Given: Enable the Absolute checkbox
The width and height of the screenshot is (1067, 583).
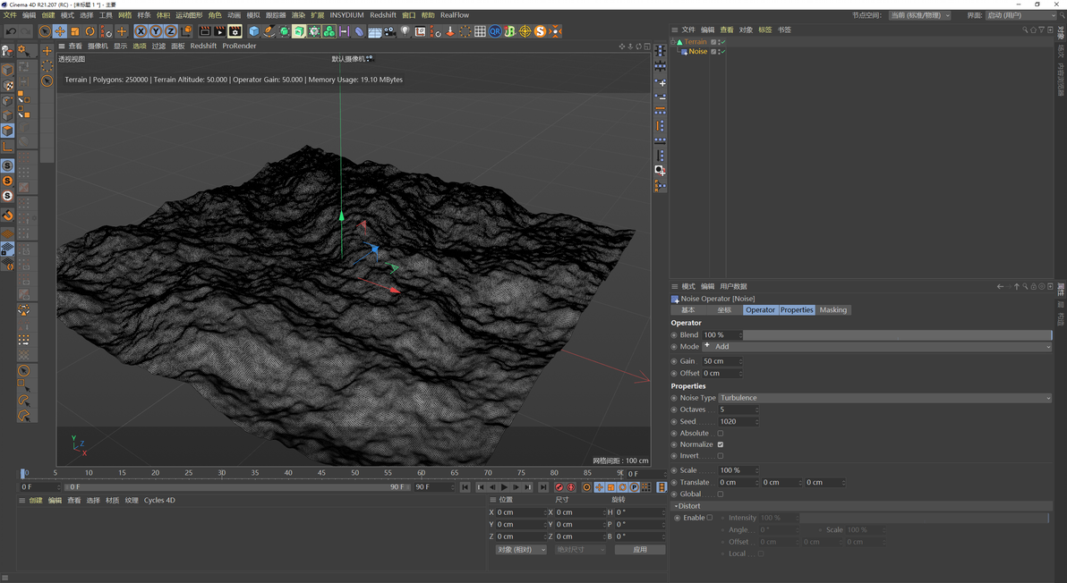Looking at the screenshot, I should [x=721, y=434].
